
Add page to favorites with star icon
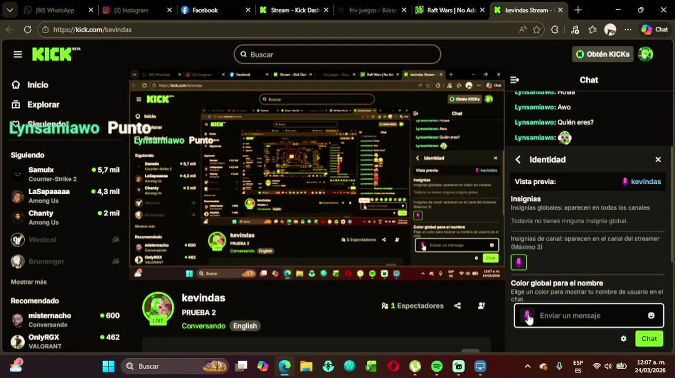point(537,30)
